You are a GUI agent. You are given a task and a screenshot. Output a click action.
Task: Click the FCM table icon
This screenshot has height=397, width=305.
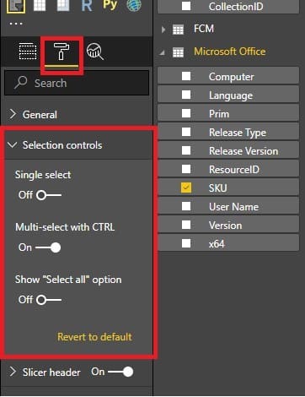pos(178,30)
